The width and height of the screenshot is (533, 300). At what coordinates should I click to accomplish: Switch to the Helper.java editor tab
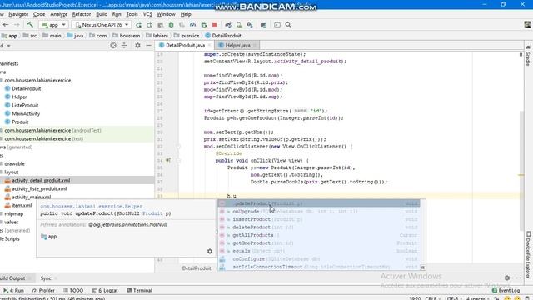[237, 45]
